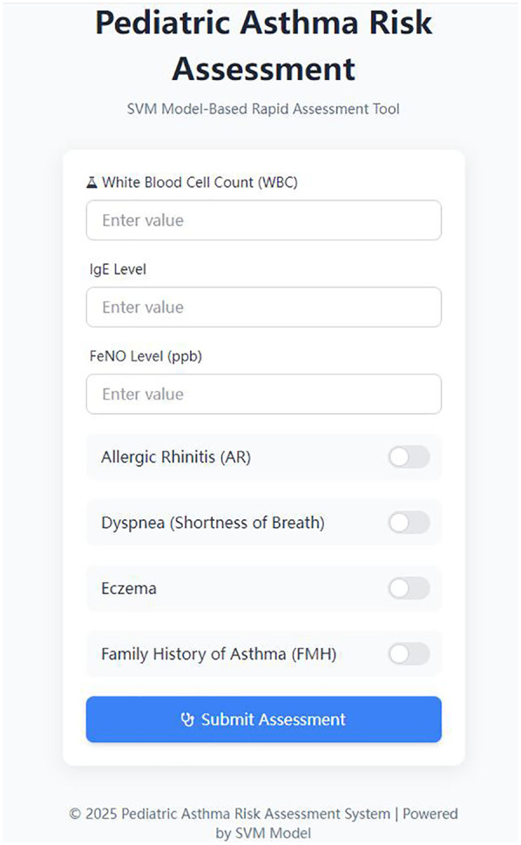Click the Allergic Rhinitis (AR) label text
Screen dimensions: 521x845
[176, 457]
